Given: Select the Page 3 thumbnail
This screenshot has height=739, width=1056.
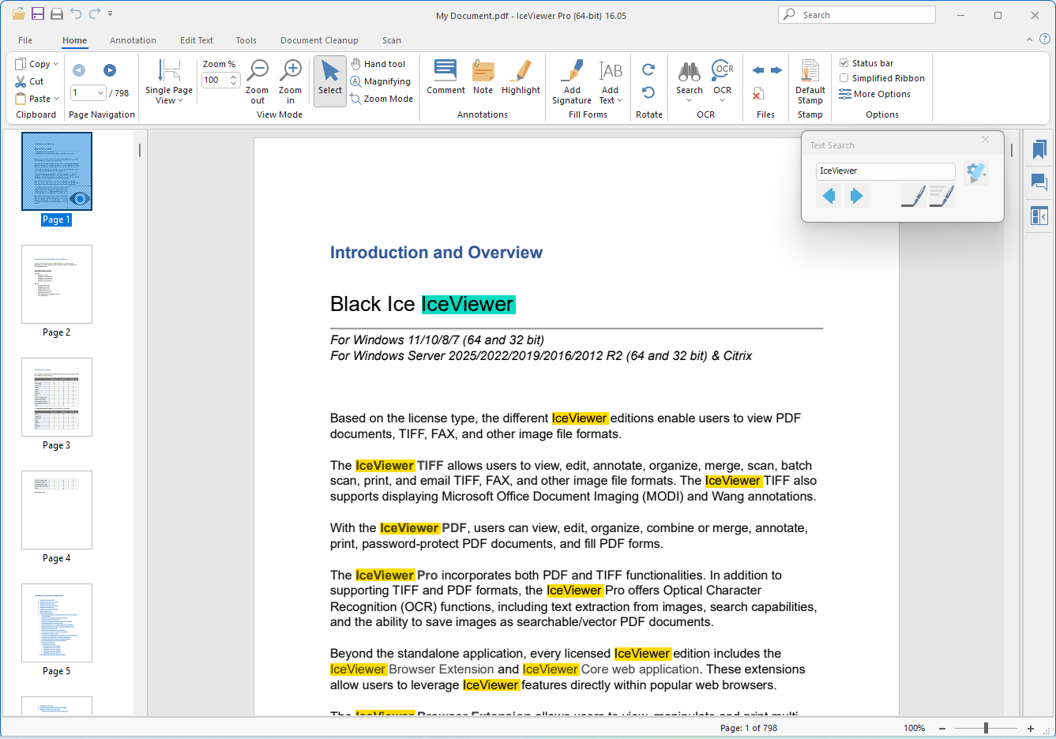Looking at the screenshot, I should click(57, 397).
